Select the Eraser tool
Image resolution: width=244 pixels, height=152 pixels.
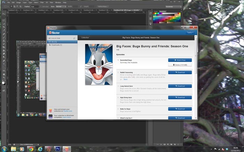4,47
